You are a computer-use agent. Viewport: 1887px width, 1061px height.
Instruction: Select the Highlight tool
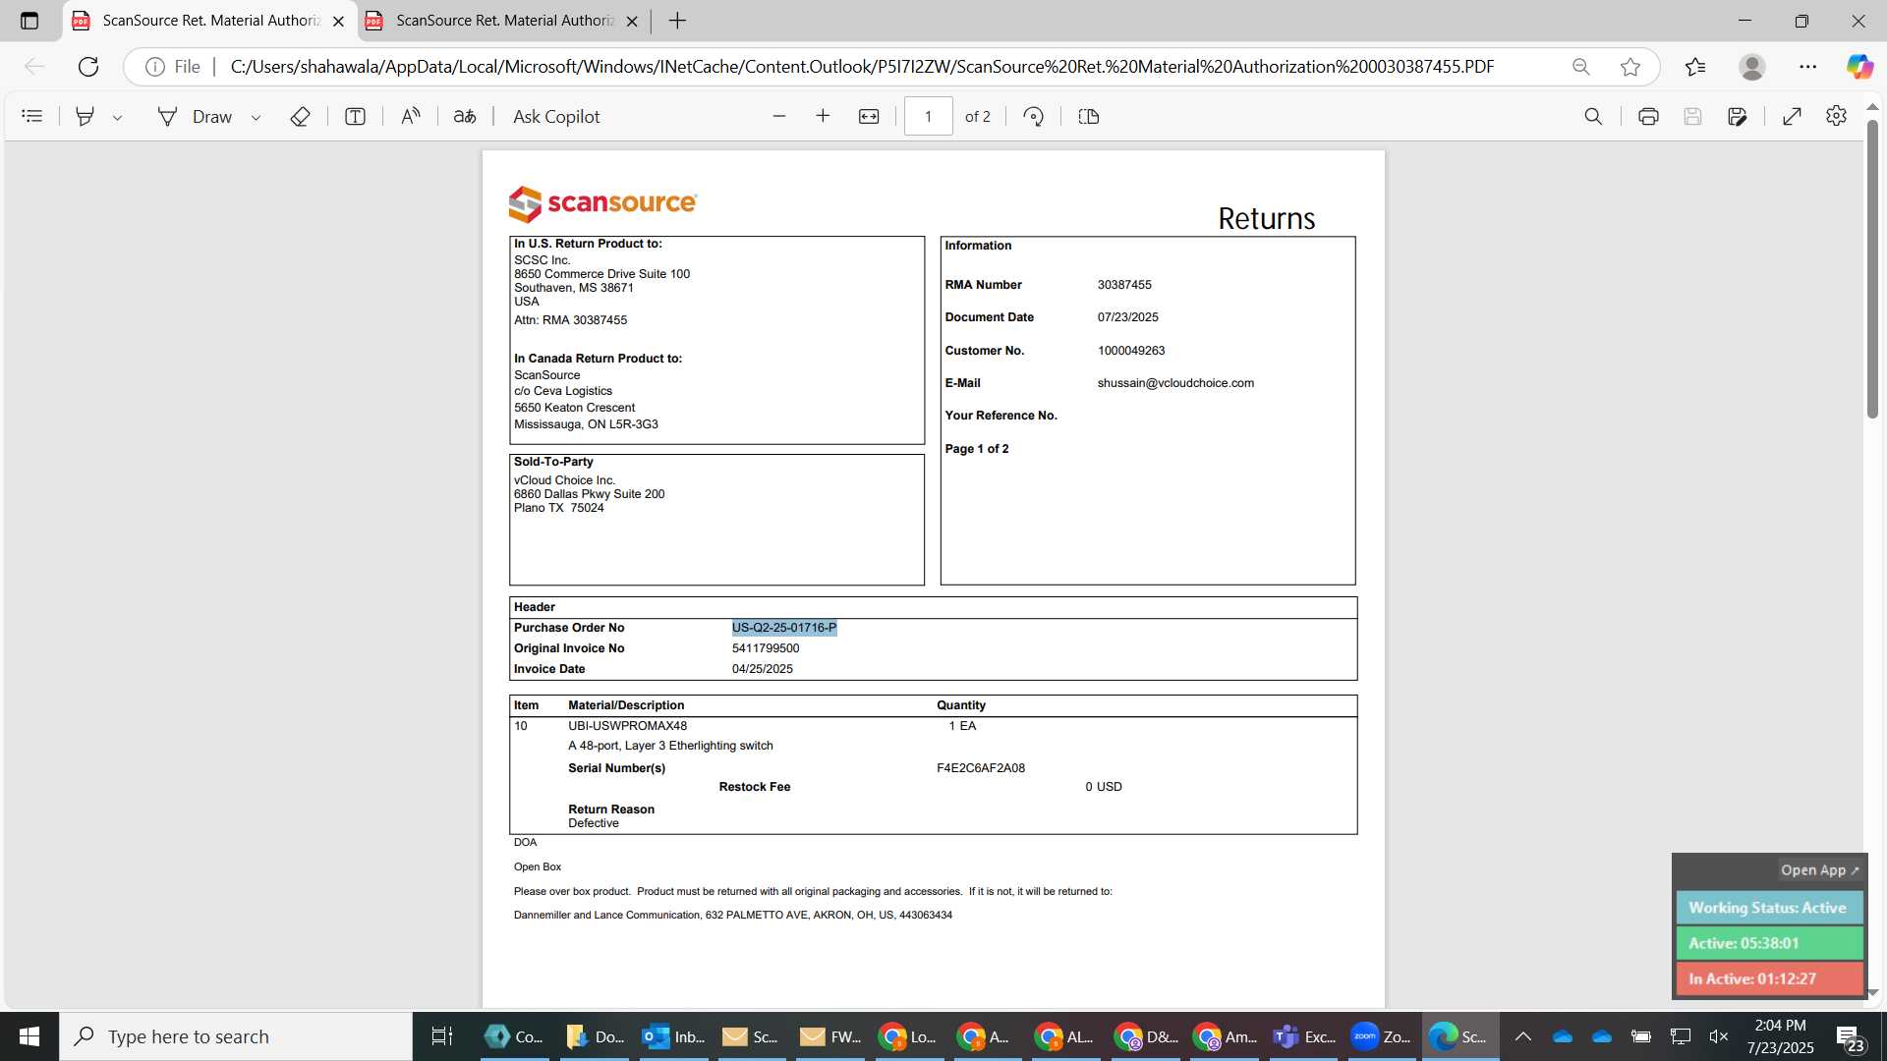click(x=86, y=116)
